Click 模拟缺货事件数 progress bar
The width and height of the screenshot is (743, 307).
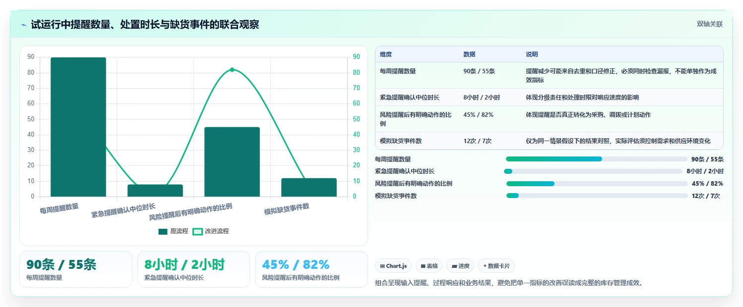coord(597,196)
